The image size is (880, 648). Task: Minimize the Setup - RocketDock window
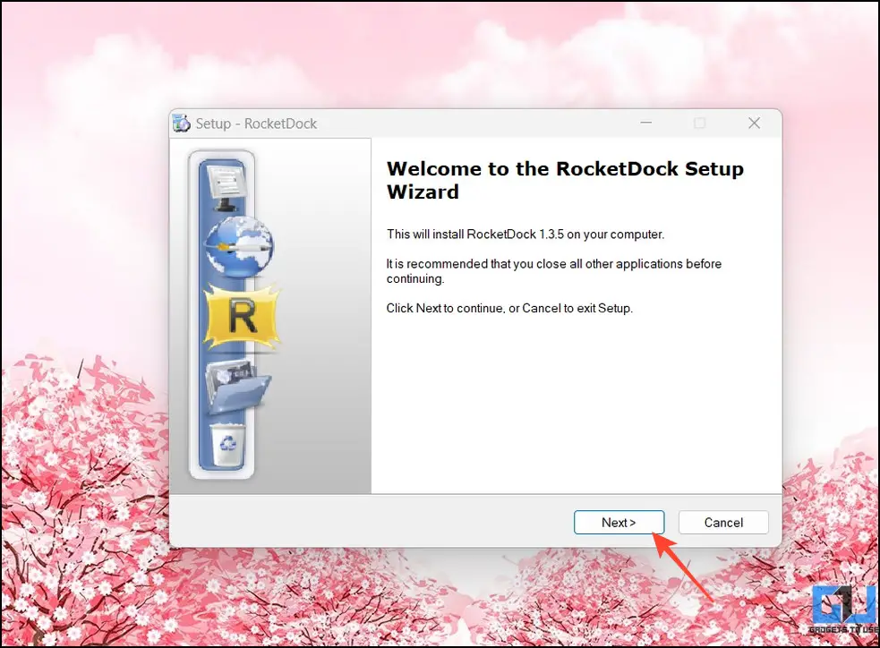(646, 123)
